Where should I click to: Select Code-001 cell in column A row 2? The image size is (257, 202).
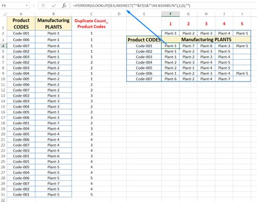pyautogui.click(x=21, y=33)
